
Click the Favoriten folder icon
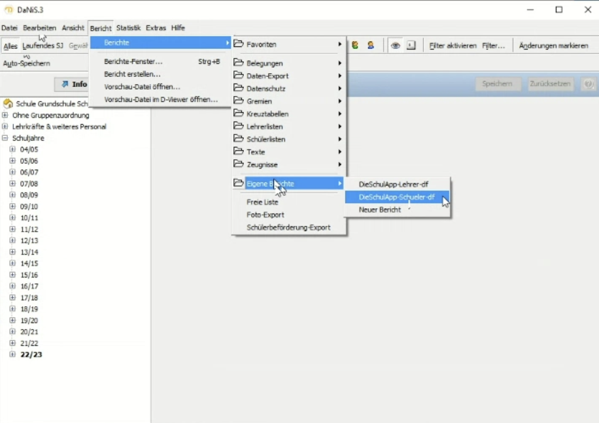[239, 44]
